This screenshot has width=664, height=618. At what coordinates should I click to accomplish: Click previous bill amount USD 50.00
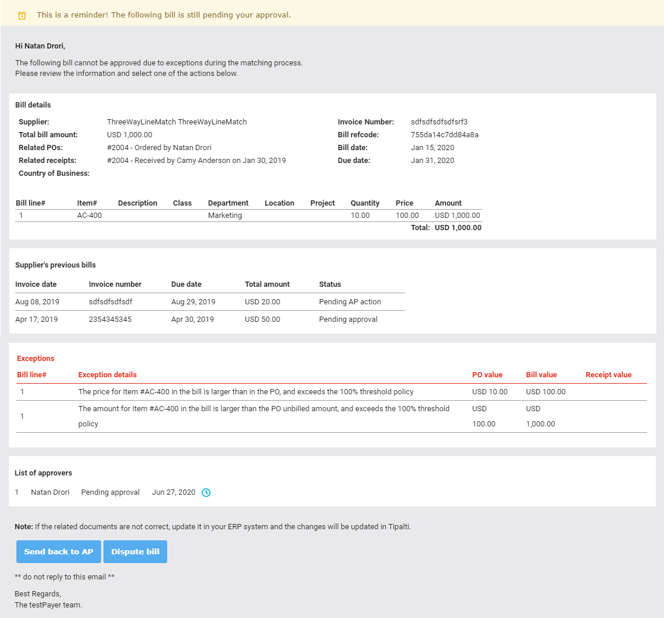[262, 319]
